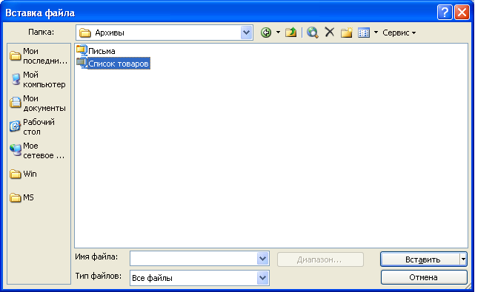This screenshot has width=495, height=292.
Task: Click the Отмена button
Action: pyautogui.click(x=424, y=277)
